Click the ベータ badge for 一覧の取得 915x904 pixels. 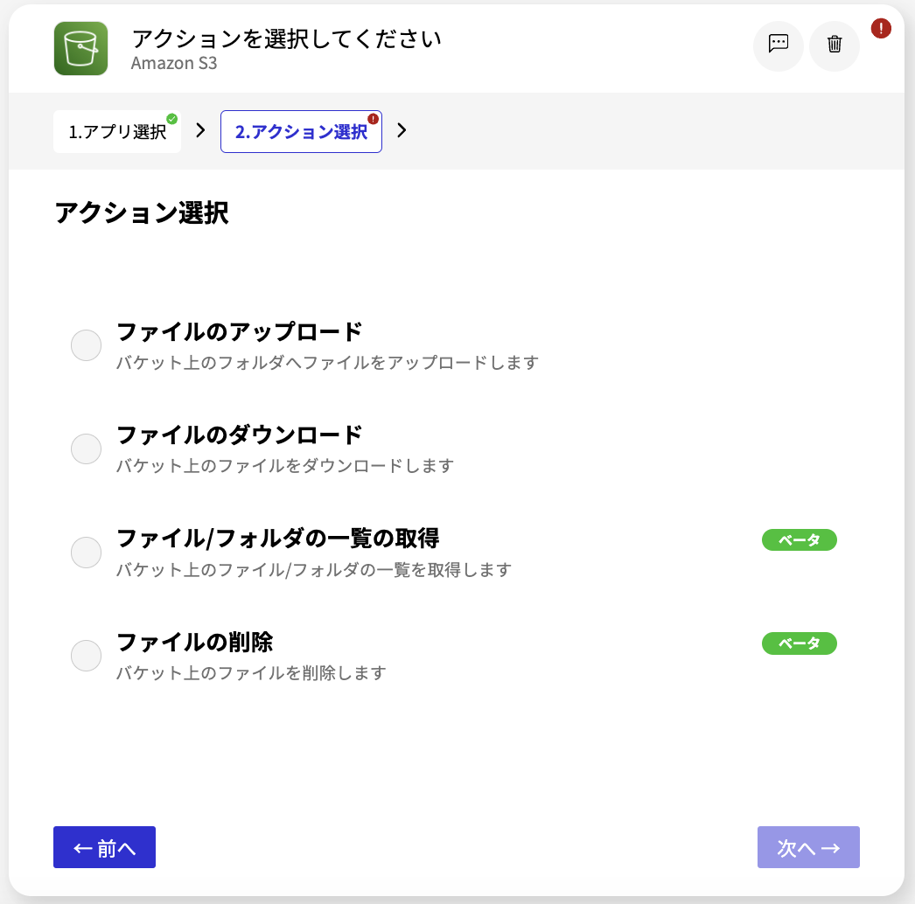tap(799, 540)
